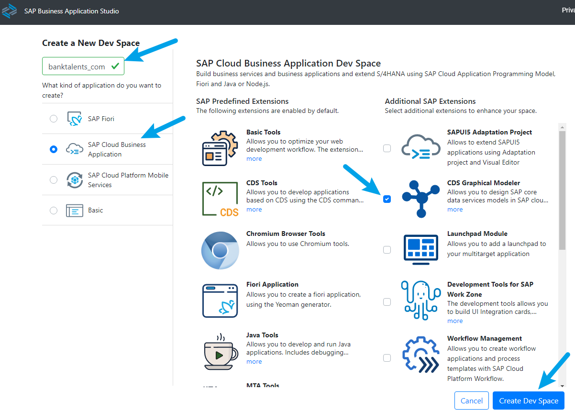Image resolution: width=575 pixels, height=412 pixels.
Task: Click the Work Zone octopus icon
Action: tap(420, 300)
